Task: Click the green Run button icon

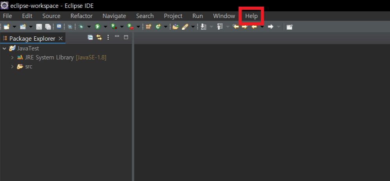Action: (98, 27)
